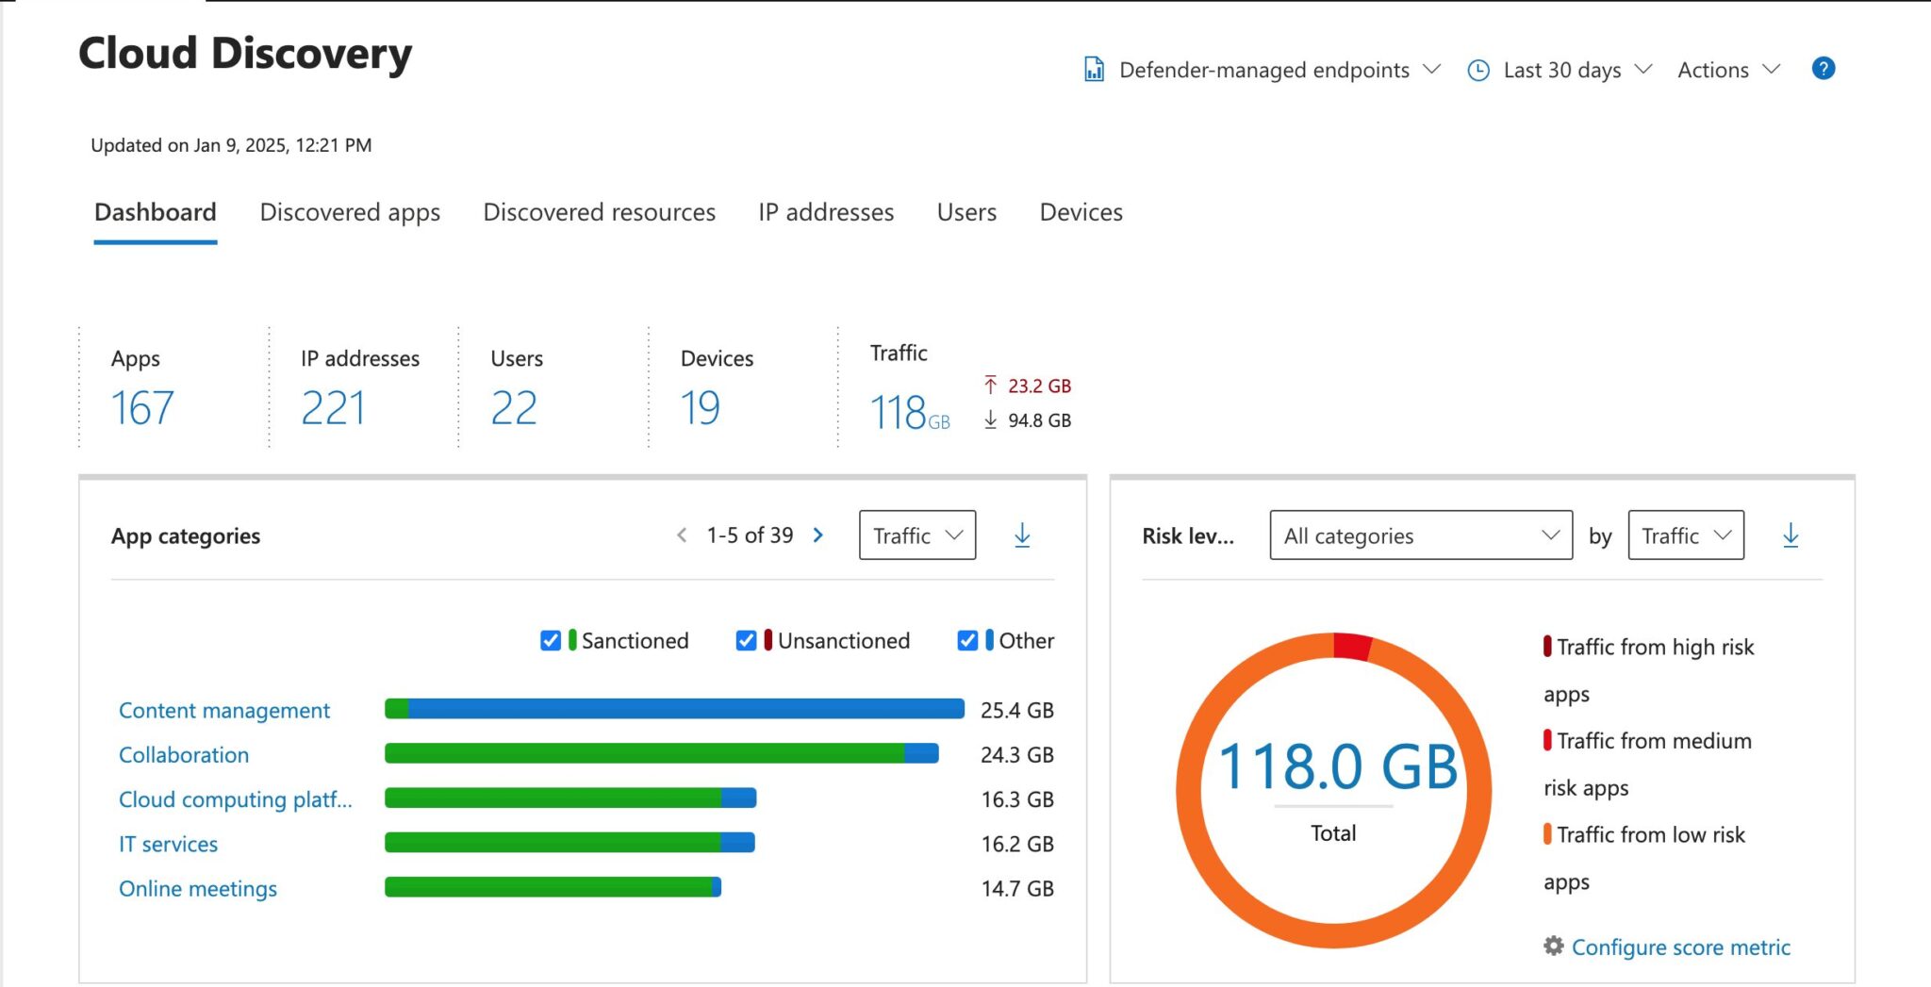Uncheck the Other traffic checkbox
This screenshot has height=987, width=1931.
pos(967,640)
